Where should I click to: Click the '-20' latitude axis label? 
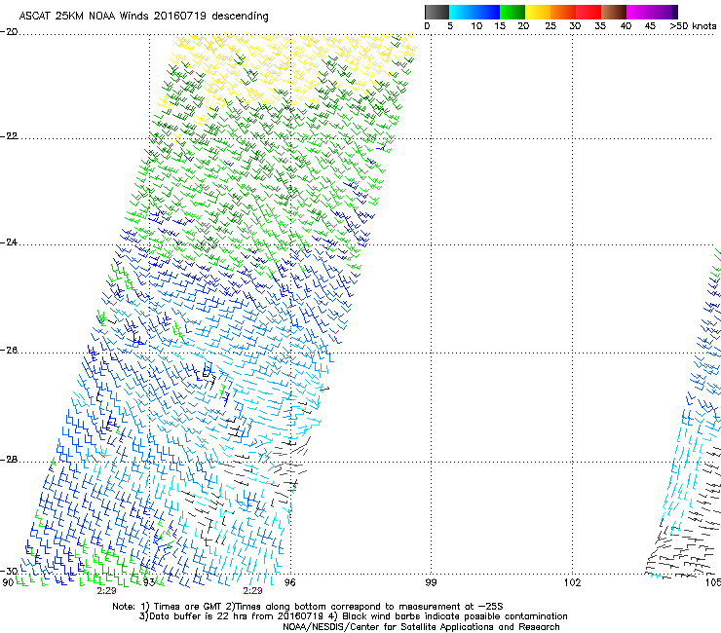point(9,32)
